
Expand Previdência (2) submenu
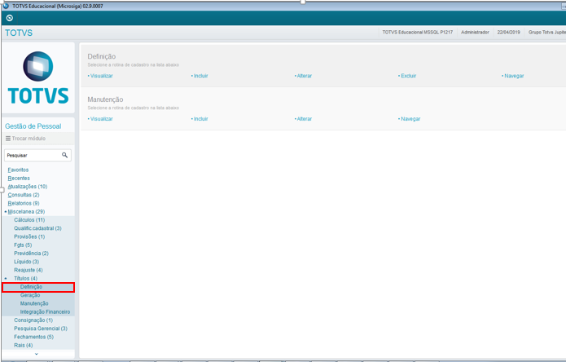(31, 254)
